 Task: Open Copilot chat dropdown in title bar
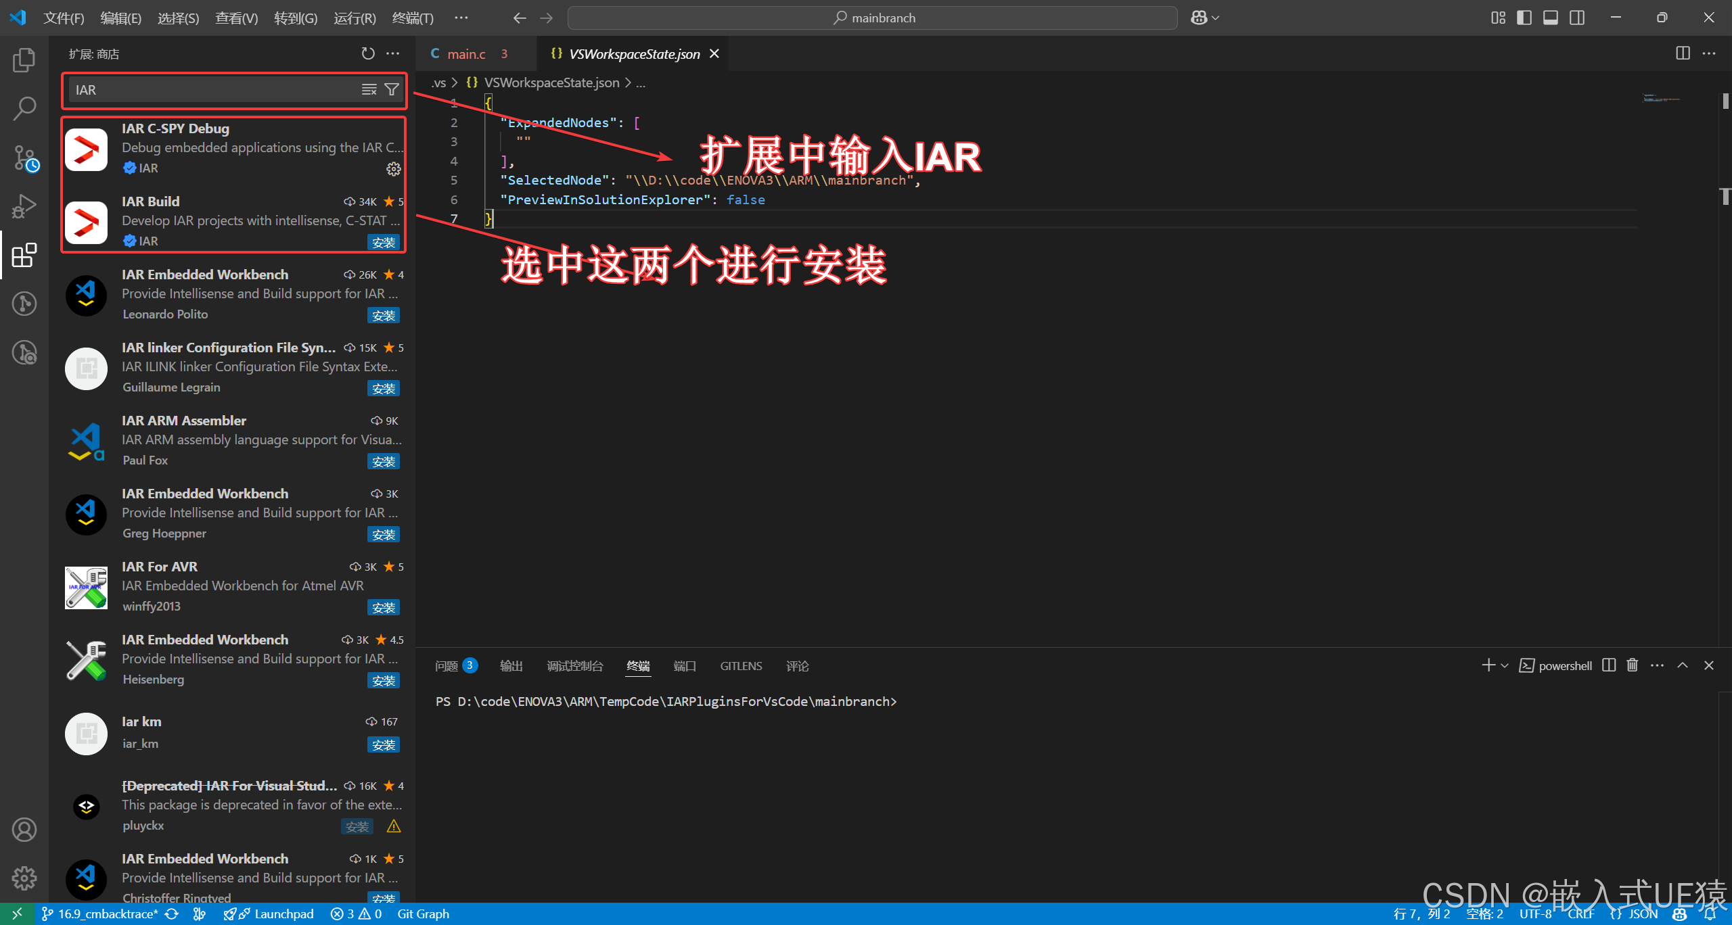(x=1216, y=18)
